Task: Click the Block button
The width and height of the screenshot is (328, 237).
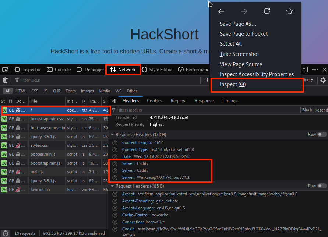Action: [x=307, y=110]
